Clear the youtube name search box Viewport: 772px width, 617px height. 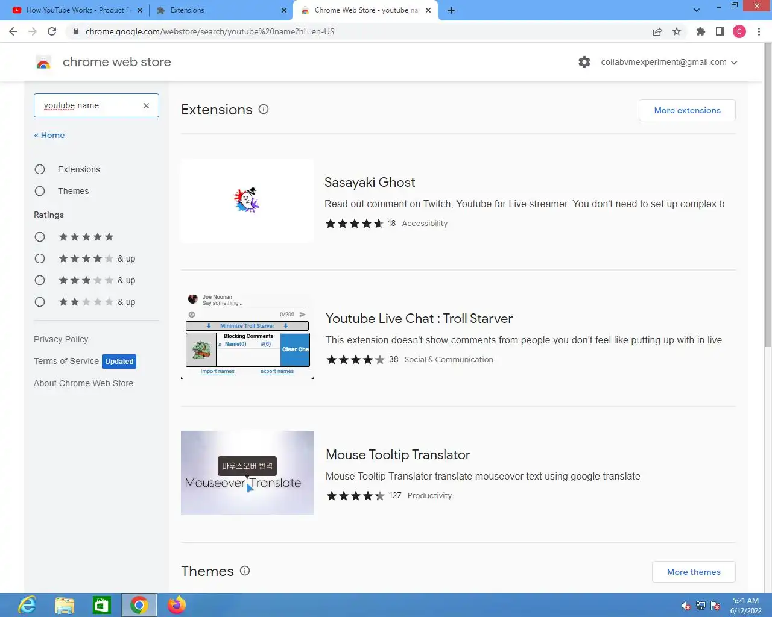pos(146,105)
